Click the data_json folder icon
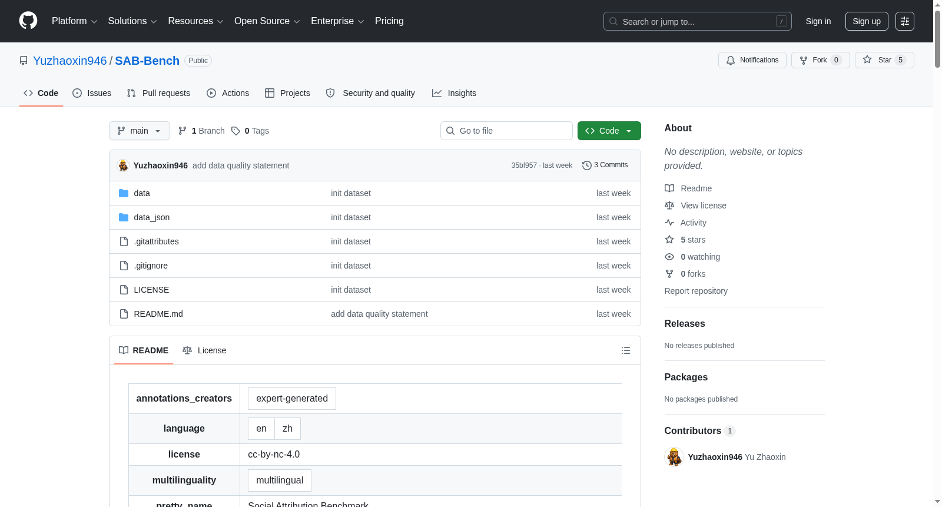Image resolution: width=942 pixels, height=507 pixels. click(124, 217)
